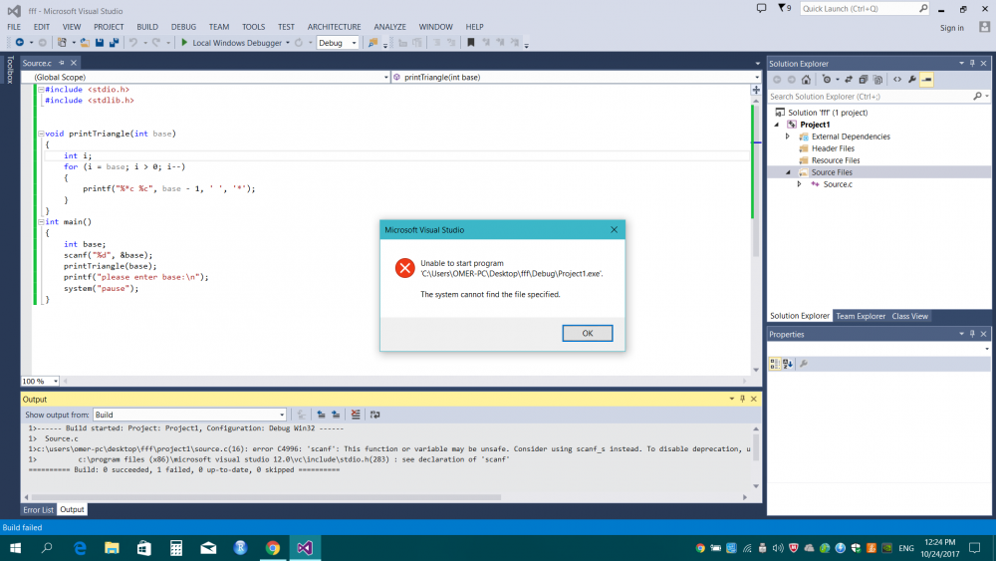The height and width of the screenshot is (561, 996).
Task: Open Local Windows Debugger dropdown arrow
Action: 288,43
